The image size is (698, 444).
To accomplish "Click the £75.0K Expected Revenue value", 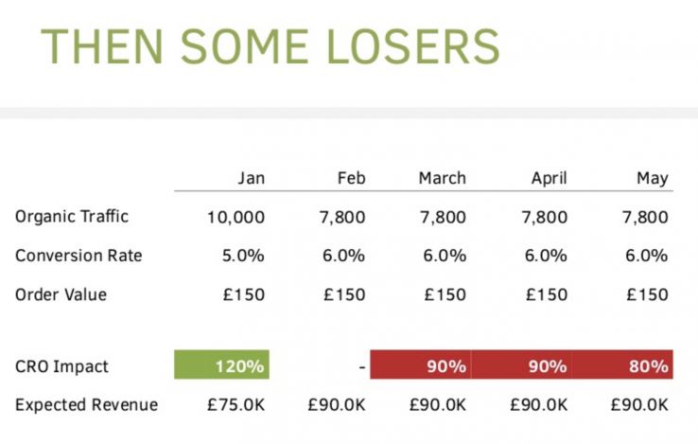I will pos(236,405).
